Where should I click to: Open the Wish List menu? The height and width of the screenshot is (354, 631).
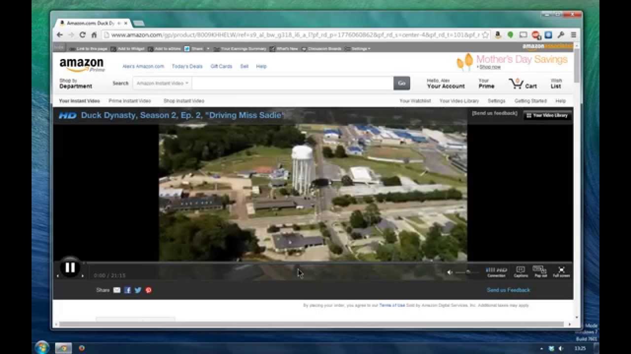(x=556, y=84)
